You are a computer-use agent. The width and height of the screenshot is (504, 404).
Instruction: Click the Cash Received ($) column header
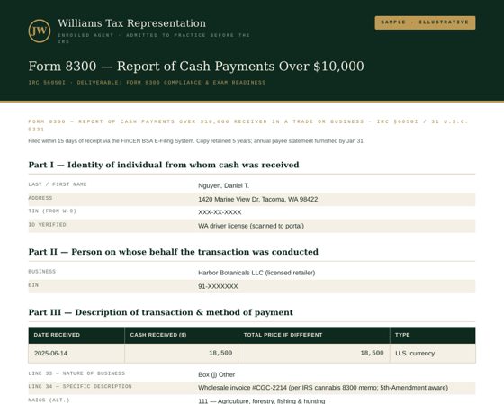[181, 335]
